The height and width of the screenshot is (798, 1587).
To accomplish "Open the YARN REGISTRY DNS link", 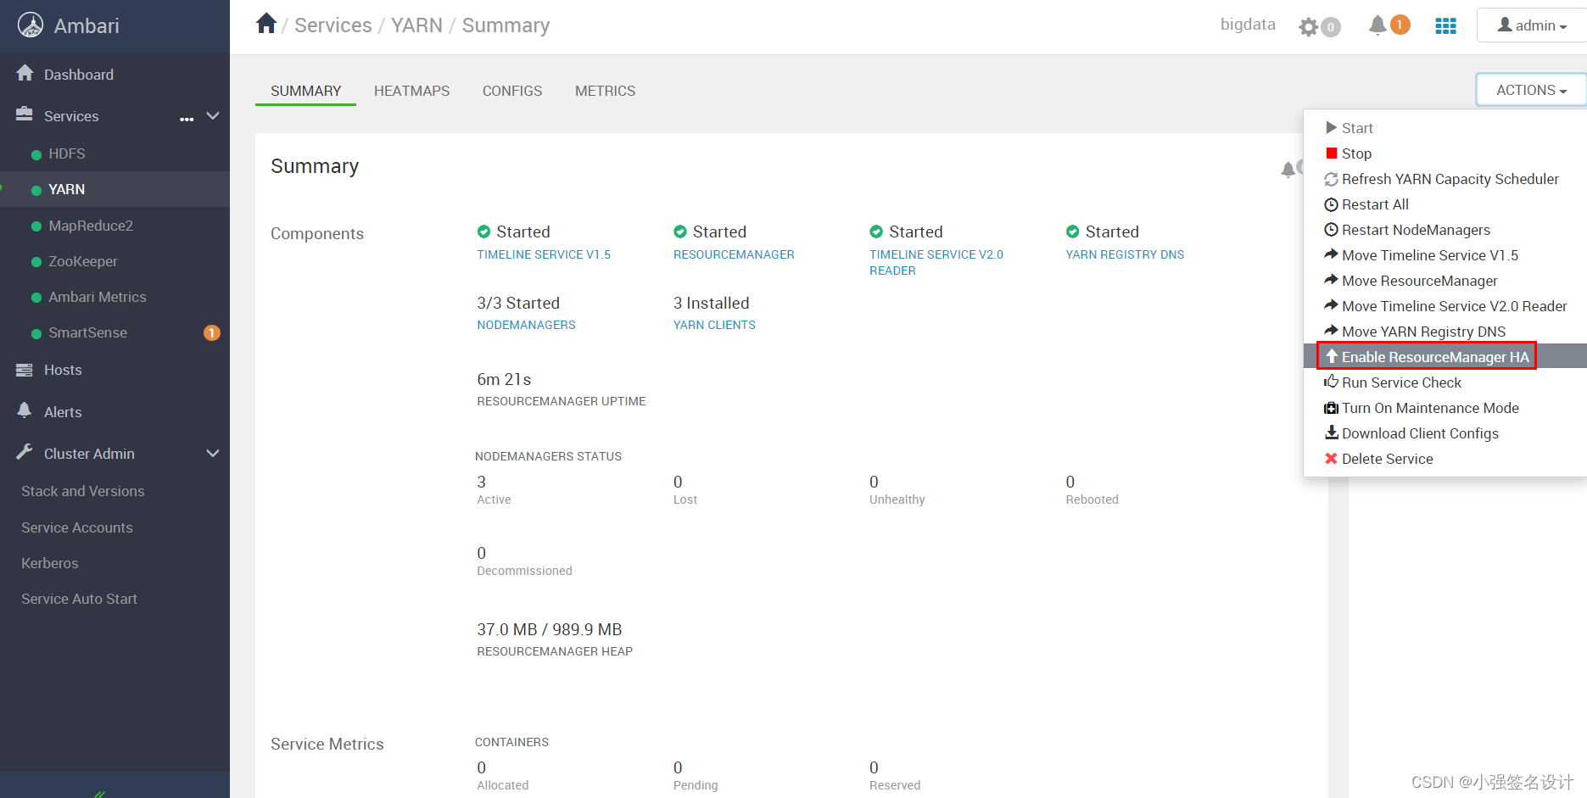I will pos(1125,254).
